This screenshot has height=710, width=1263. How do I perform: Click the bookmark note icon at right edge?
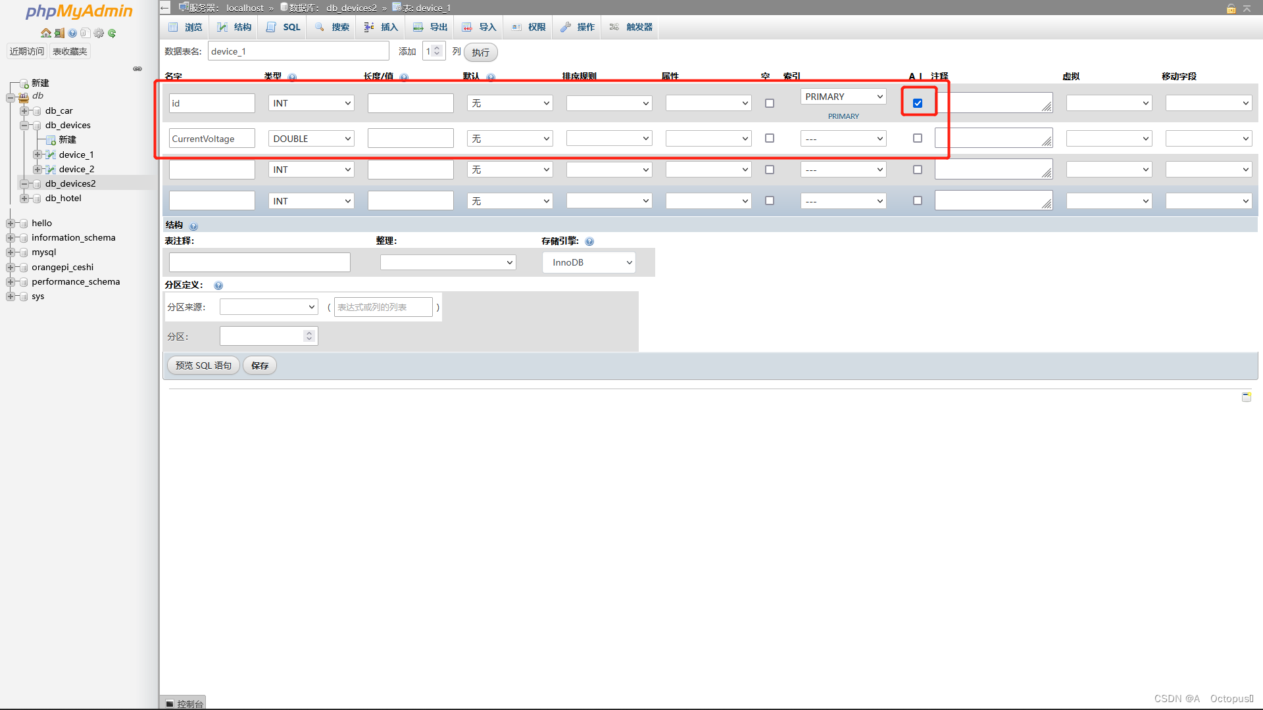tap(1247, 397)
